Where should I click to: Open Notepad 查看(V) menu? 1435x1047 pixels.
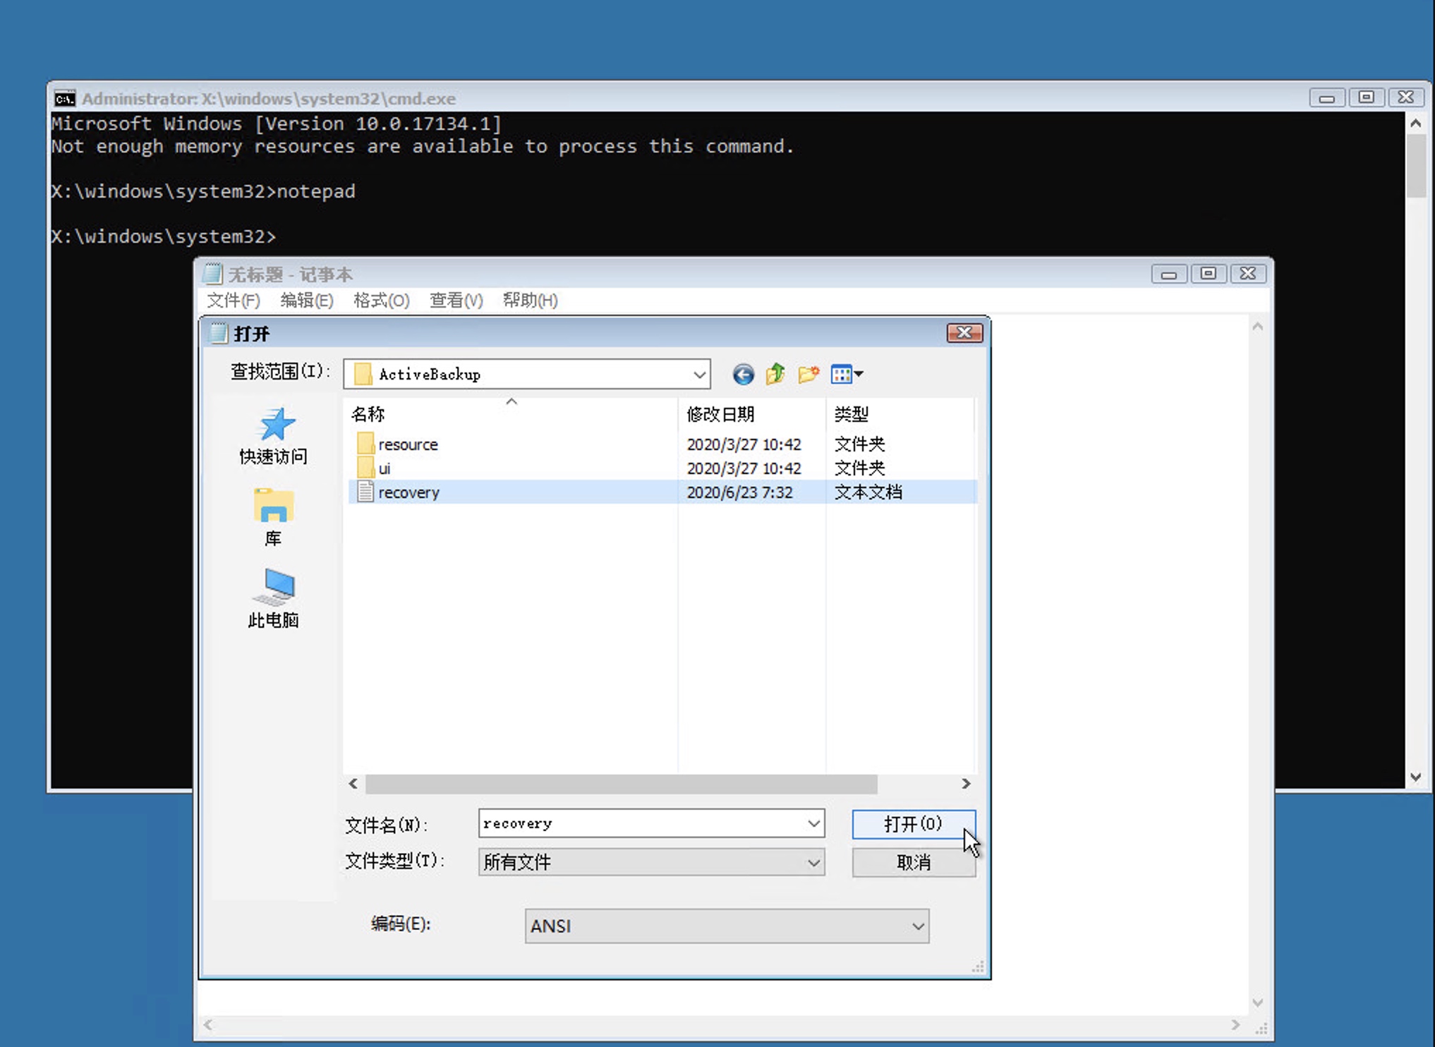[x=456, y=301]
